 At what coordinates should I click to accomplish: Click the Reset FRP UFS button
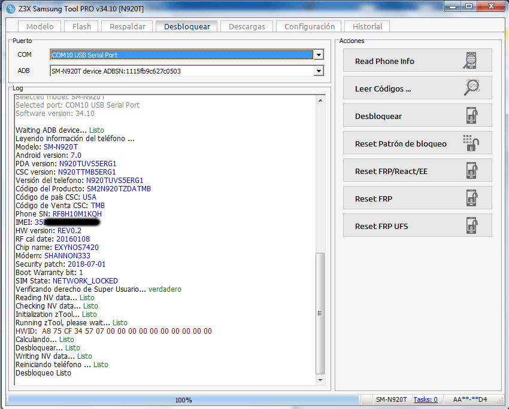pos(417,225)
